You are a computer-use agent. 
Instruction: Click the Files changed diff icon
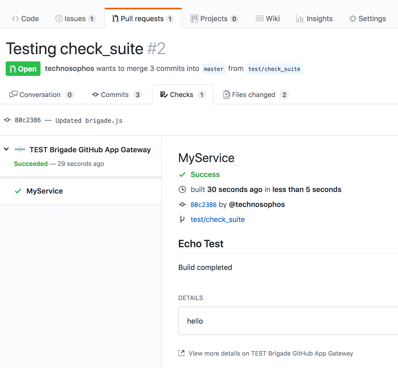(x=227, y=95)
